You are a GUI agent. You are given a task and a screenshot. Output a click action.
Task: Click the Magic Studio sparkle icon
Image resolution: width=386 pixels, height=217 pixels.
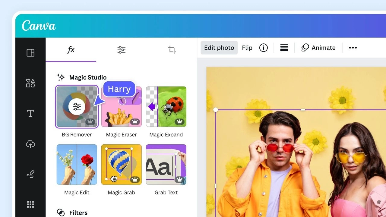click(x=61, y=77)
